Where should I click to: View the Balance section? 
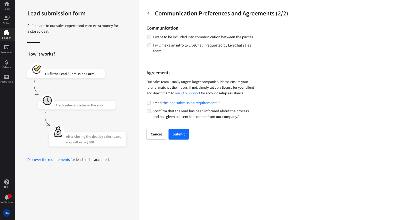tap(7, 64)
